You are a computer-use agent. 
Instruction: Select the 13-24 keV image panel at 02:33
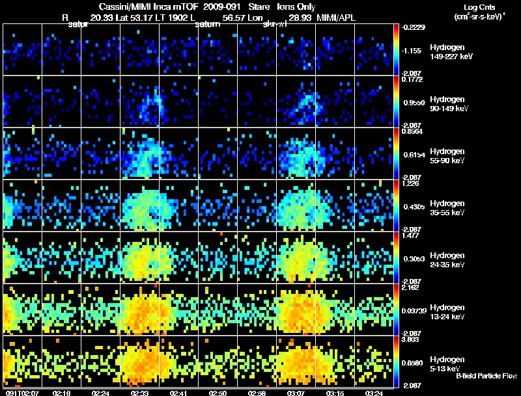[140, 310]
